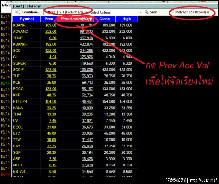Select the ASP symbol
This screenshot has height=184, width=219.
click(17, 159)
